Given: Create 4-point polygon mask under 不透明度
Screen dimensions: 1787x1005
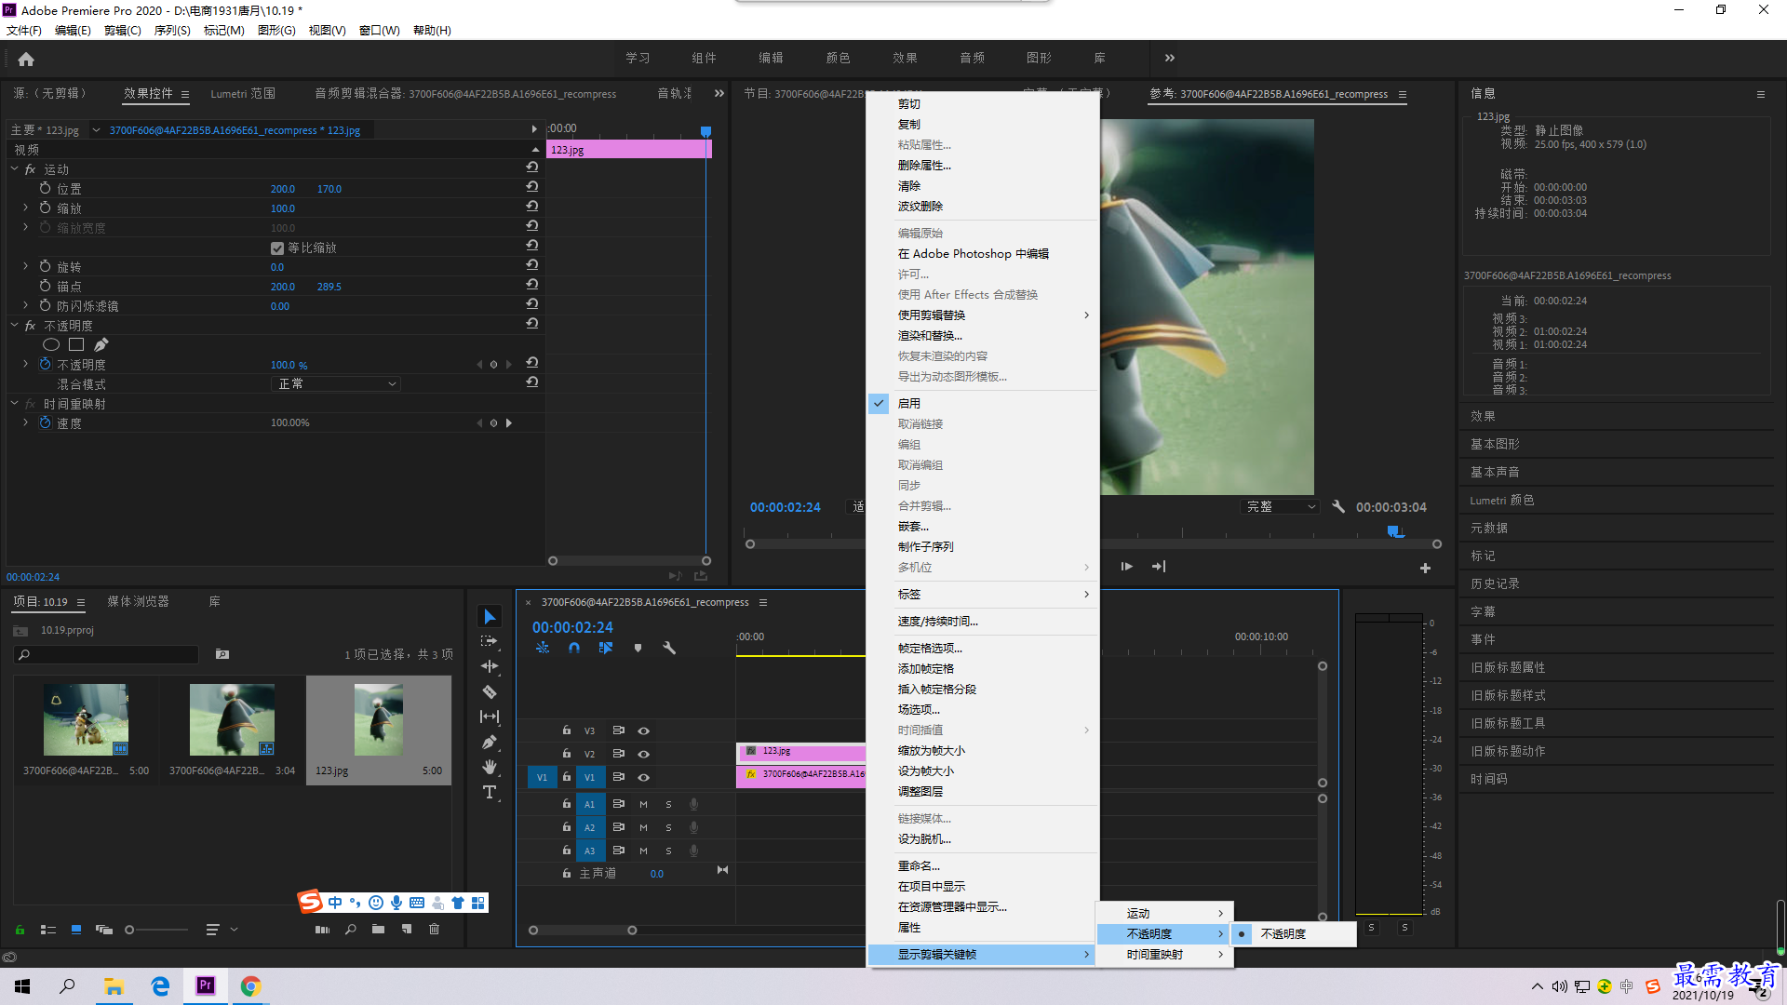Looking at the screenshot, I should 76,345.
